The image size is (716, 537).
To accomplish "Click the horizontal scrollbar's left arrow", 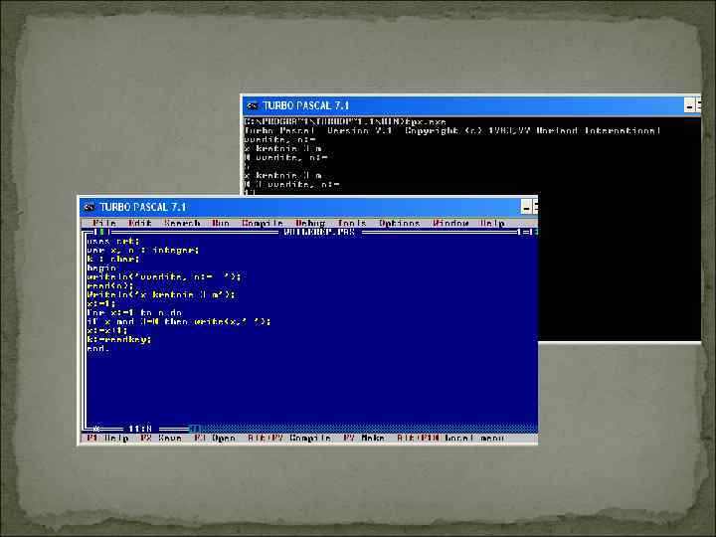I will [x=195, y=429].
